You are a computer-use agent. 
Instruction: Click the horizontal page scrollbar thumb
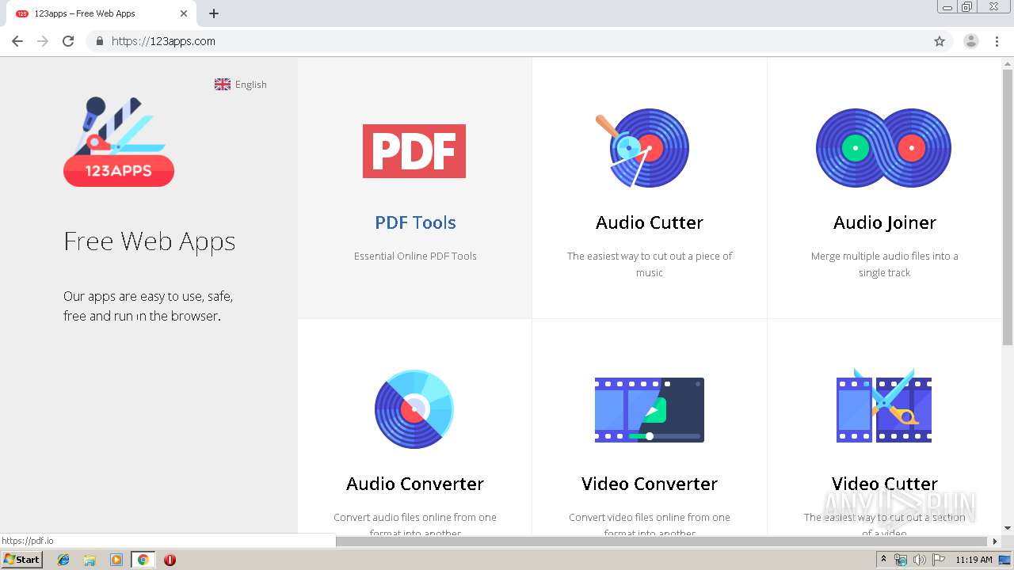(x=661, y=541)
